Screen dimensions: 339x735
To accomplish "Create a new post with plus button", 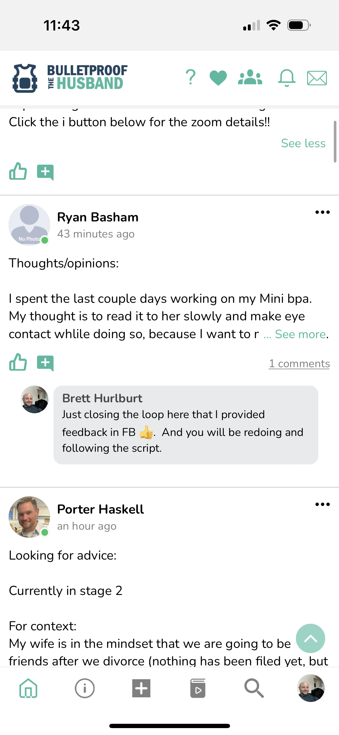I will pyautogui.click(x=141, y=688).
